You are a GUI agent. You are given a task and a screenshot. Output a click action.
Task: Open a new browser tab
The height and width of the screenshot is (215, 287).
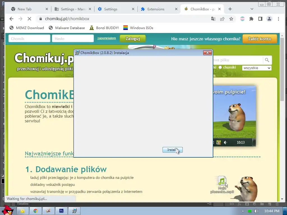pos(230,9)
